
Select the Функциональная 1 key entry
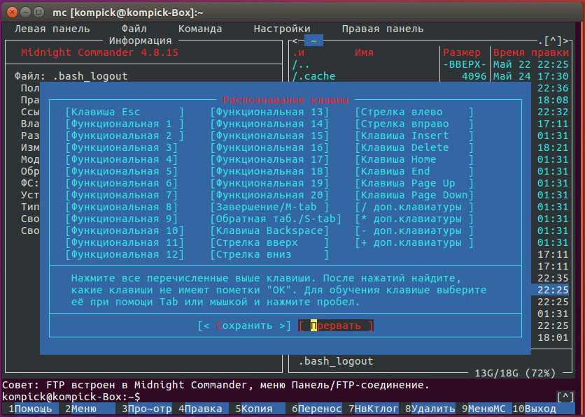(x=125, y=124)
